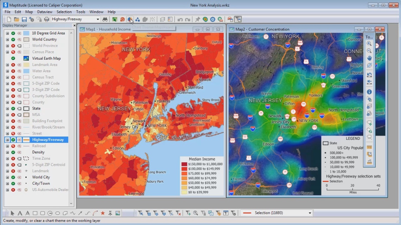Open the Chart Theme Map Wizard

130,19
